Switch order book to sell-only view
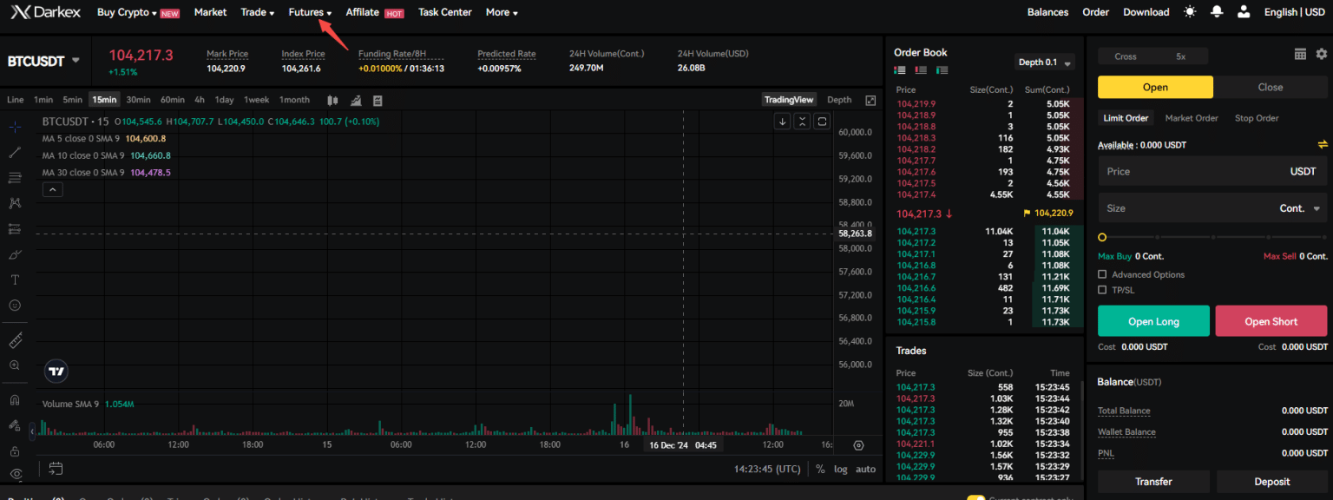The height and width of the screenshot is (500, 1333). pos(921,69)
